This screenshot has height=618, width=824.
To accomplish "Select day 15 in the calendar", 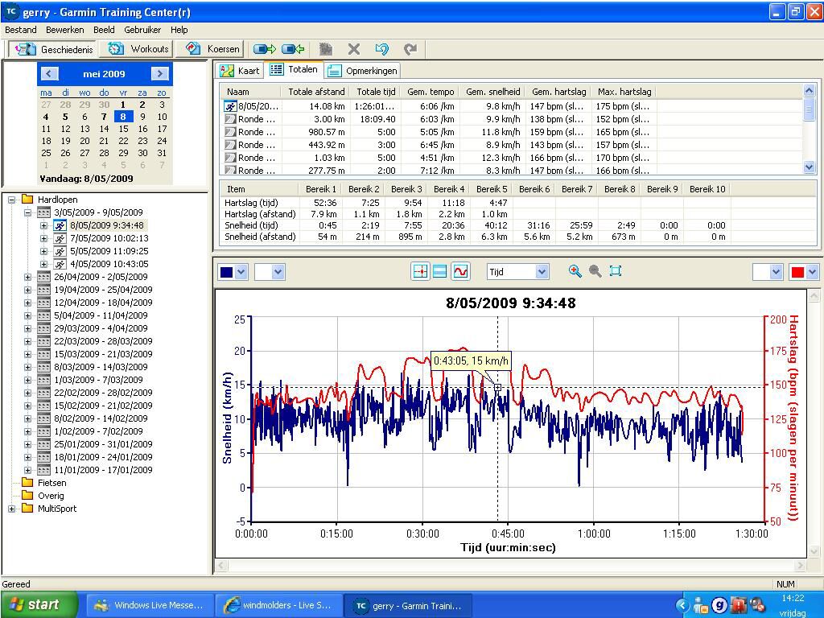I will tap(123, 129).
